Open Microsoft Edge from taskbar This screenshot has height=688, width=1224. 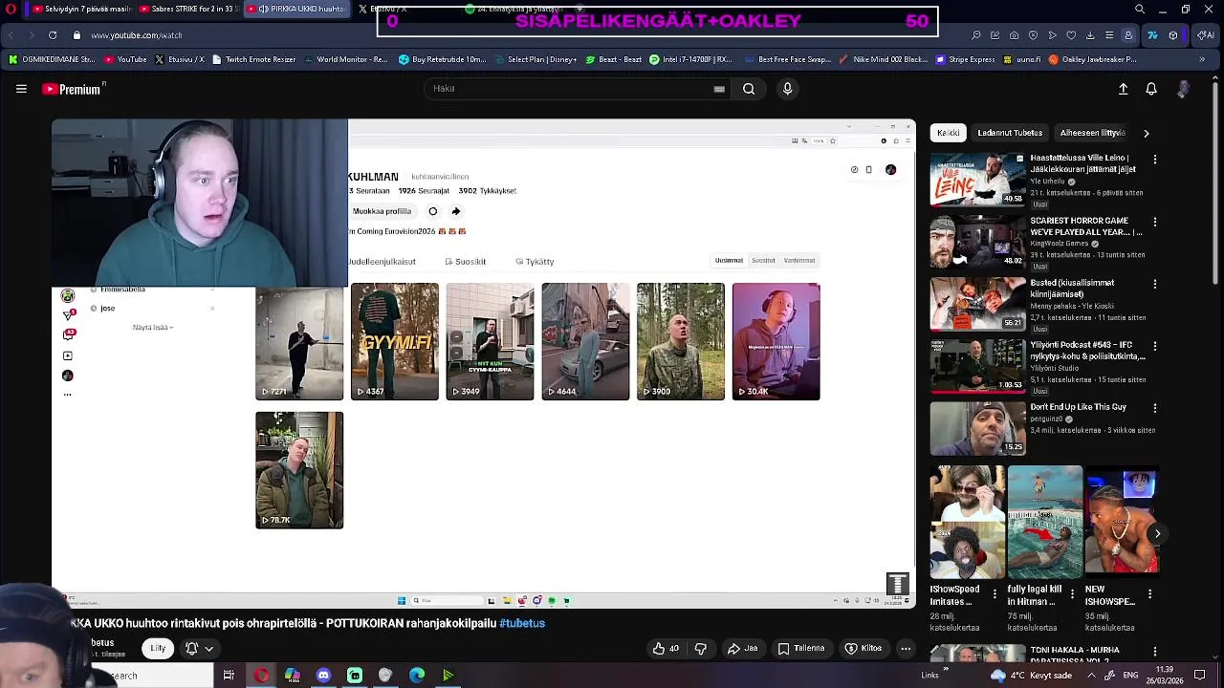click(417, 676)
